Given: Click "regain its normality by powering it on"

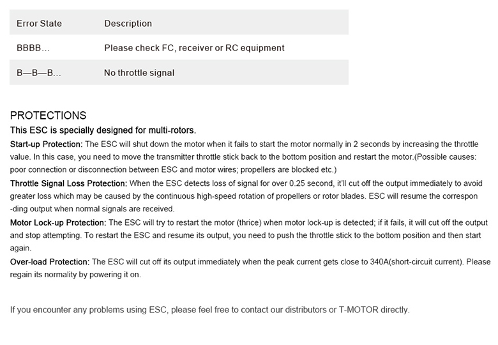Looking at the screenshot, I should coord(75,275).
